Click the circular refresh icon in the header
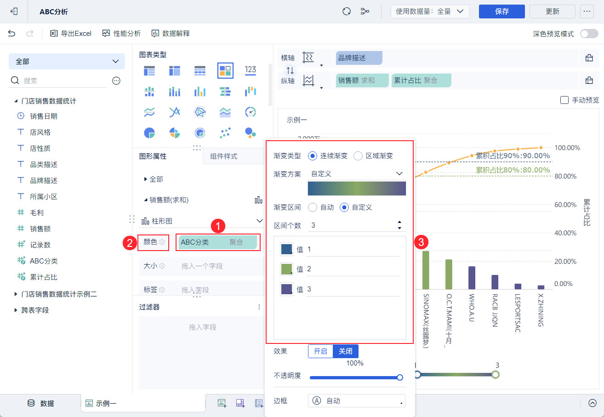Image resolution: width=604 pixels, height=417 pixels. tap(347, 11)
